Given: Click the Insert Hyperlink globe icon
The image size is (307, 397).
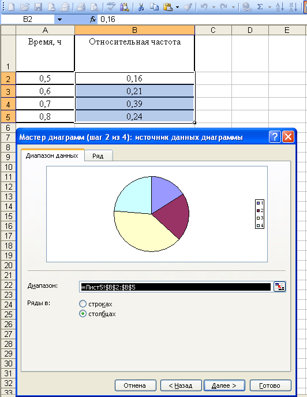Looking at the screenshot, I should pos(246,7).
